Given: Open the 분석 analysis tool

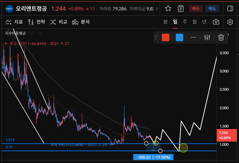Looking at the screenshot, I should pyautogui.click(x=81, y=22).
